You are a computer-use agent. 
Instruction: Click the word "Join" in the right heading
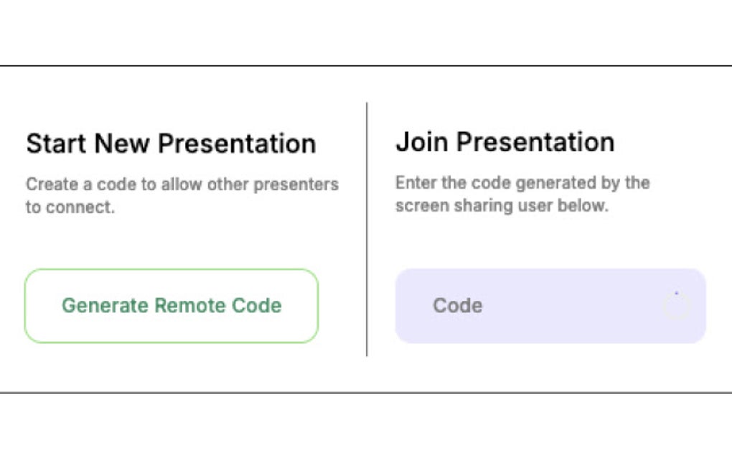422,141
